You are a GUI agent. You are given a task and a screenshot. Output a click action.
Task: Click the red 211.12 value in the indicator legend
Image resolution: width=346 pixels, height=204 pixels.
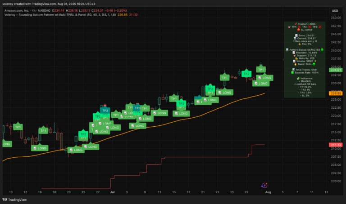tap(133, 15)
